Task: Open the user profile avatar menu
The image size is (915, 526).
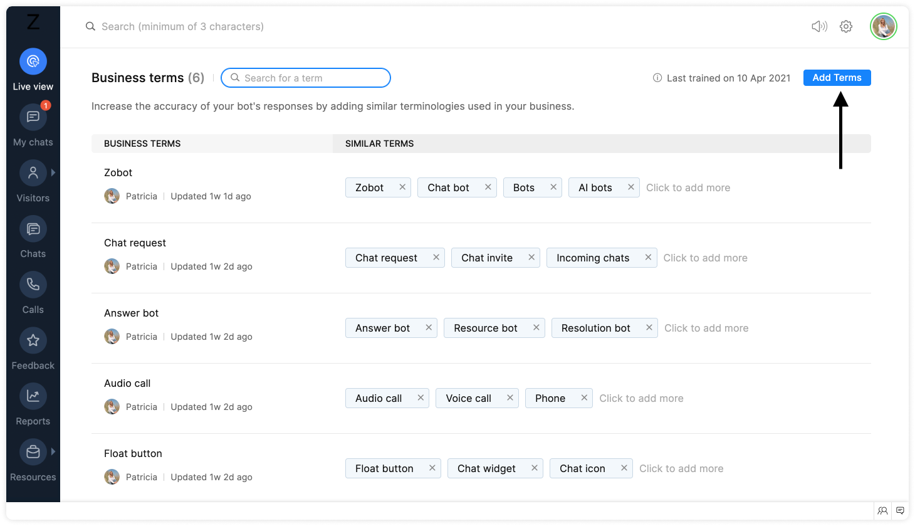Action: point(884,26)
